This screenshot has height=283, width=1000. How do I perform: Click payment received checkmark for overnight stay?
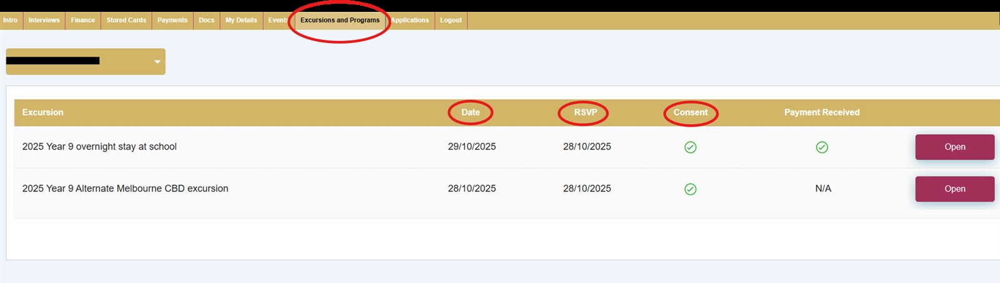click(x=822, y=147)
